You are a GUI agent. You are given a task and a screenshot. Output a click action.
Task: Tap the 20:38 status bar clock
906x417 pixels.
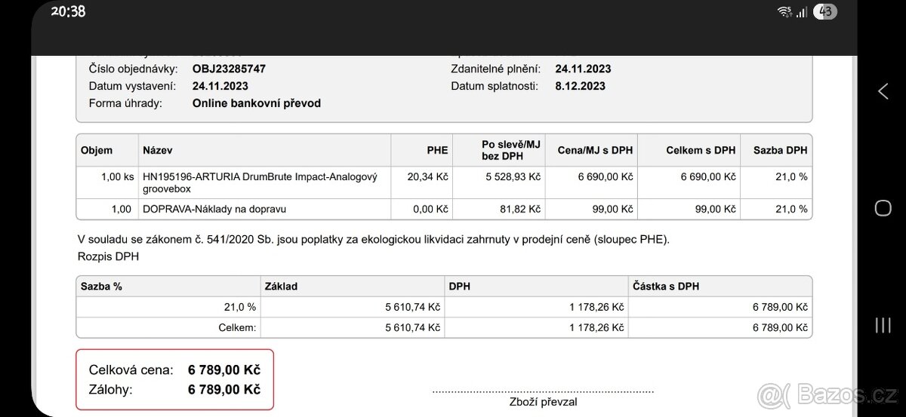coord(68,11)
